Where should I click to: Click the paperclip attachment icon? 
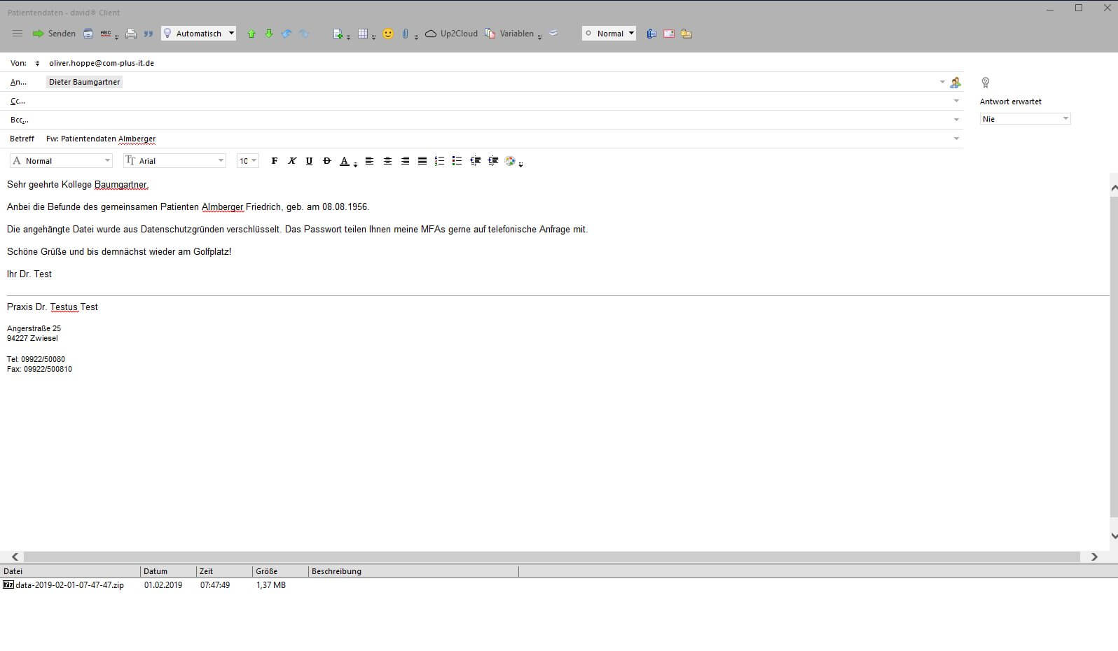point(405,34)
